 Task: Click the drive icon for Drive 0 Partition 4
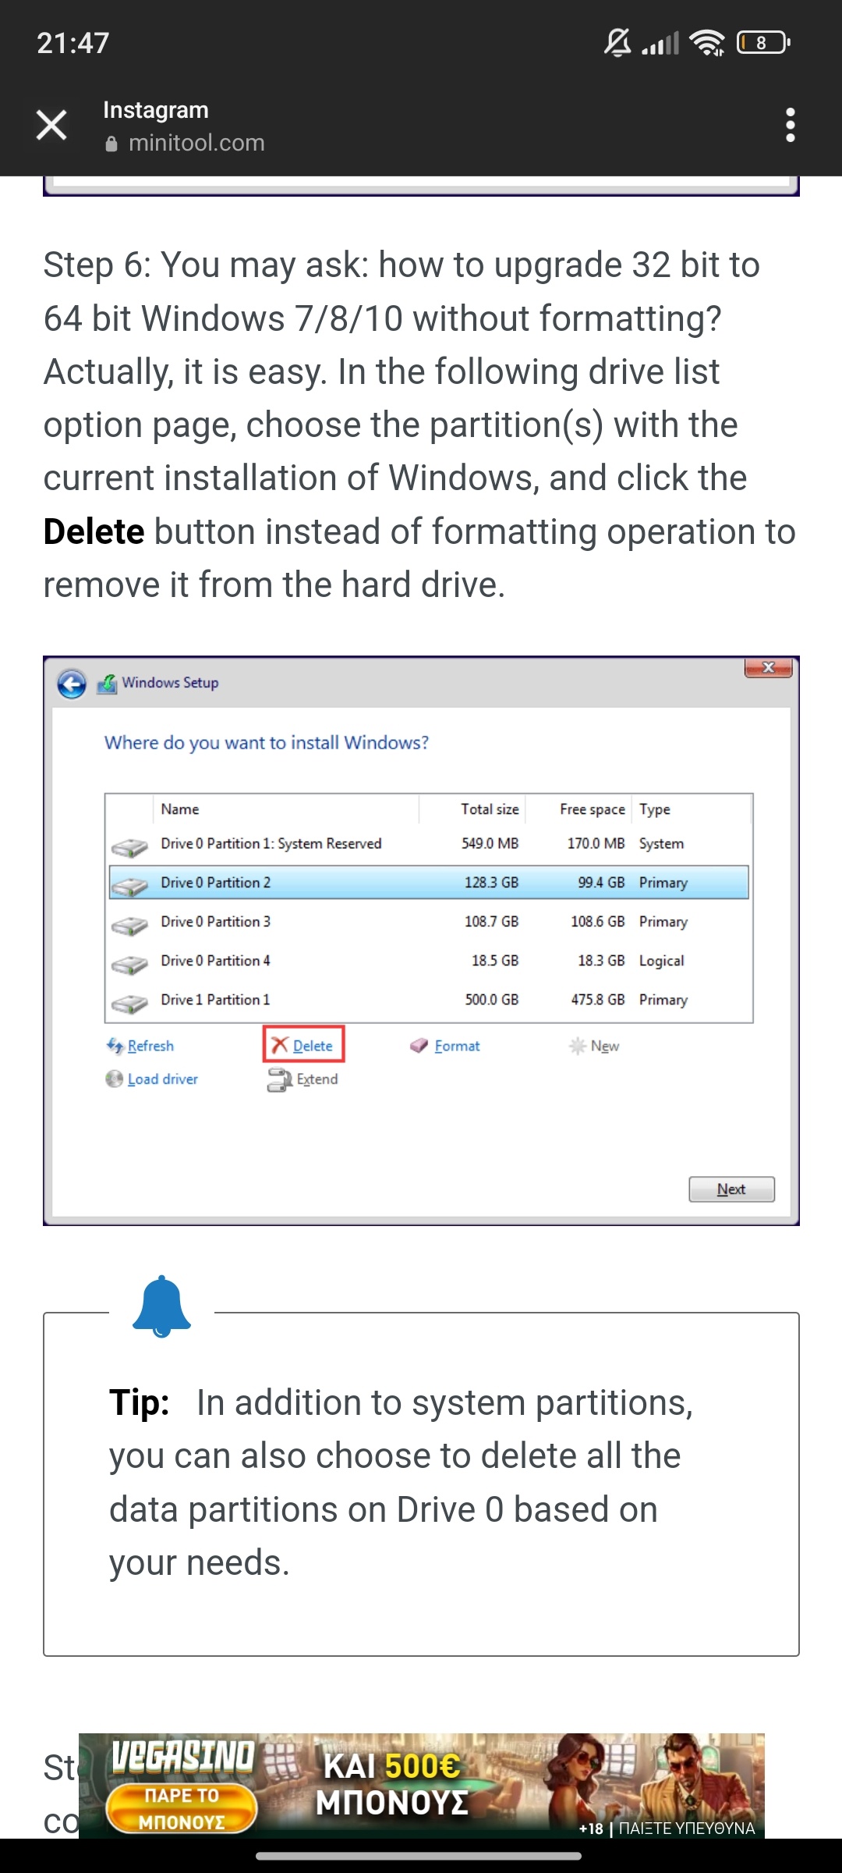(x=129, y=964)
